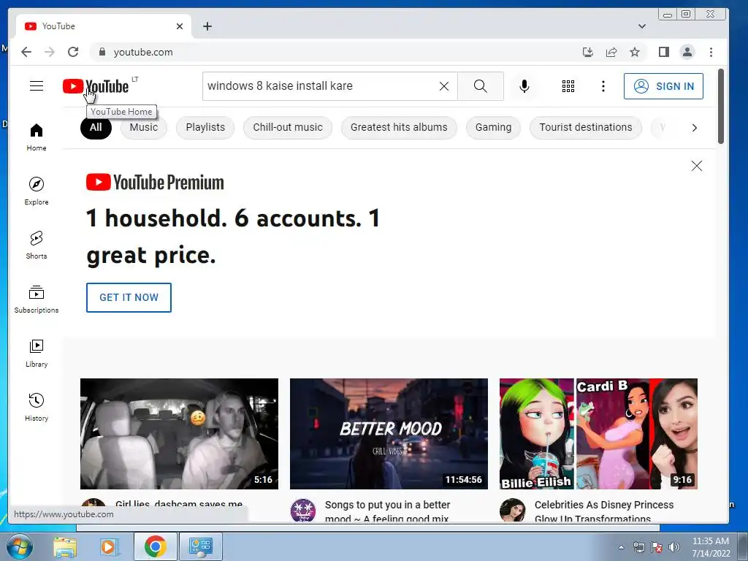The height and width of the screenshot is (561, 748).
Task: Open the network icon in system tray
Action: (638, 547)
